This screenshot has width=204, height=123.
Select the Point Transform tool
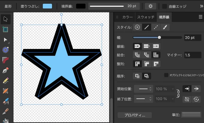(x=5, y=50)
